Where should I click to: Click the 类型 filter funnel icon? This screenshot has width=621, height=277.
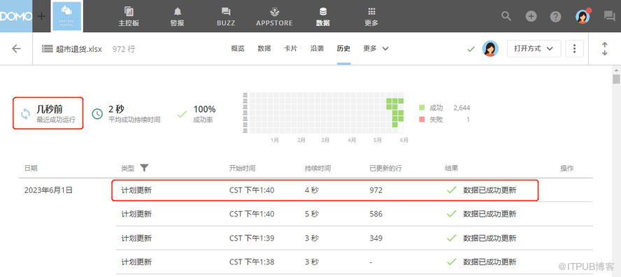pyautogui.click(x=144, y=168)
